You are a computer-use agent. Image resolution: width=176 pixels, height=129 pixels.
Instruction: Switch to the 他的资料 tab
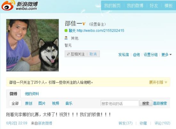click(32, 94)
